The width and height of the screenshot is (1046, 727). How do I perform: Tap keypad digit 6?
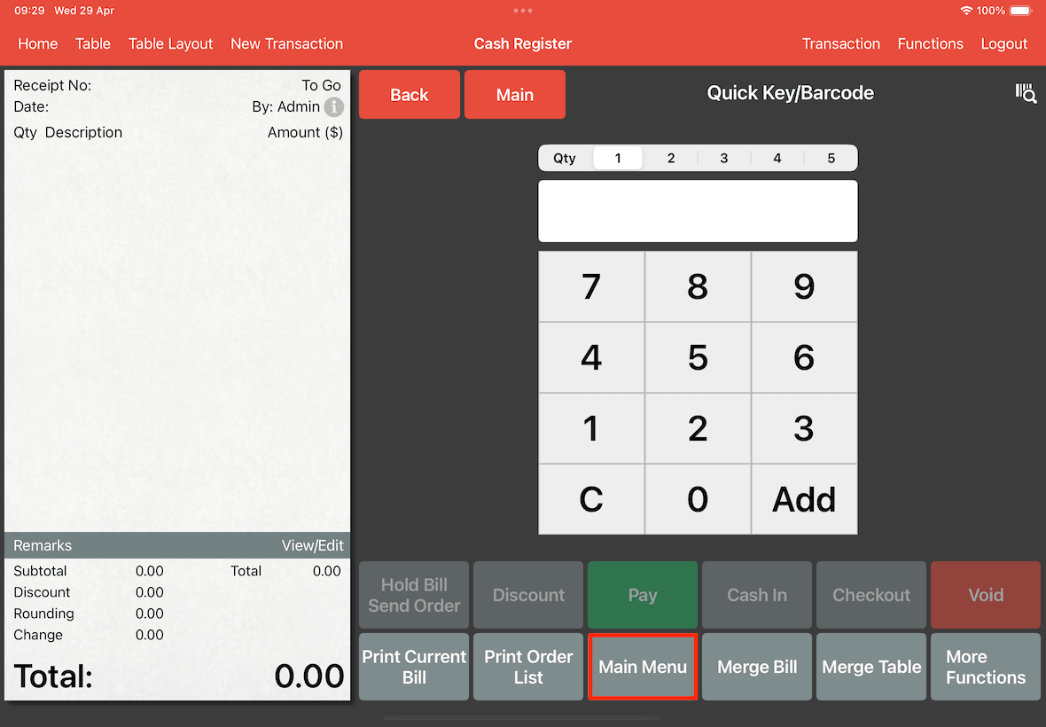click(x=805, y=357)
